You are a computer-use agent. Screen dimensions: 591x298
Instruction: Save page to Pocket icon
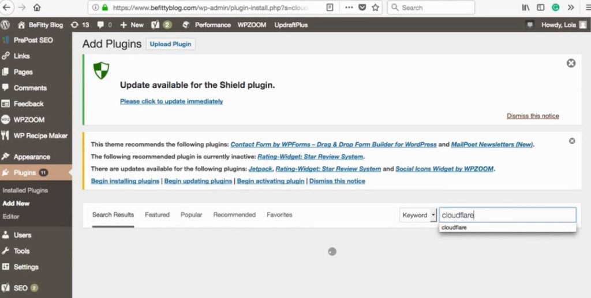[x=362, y=7]
